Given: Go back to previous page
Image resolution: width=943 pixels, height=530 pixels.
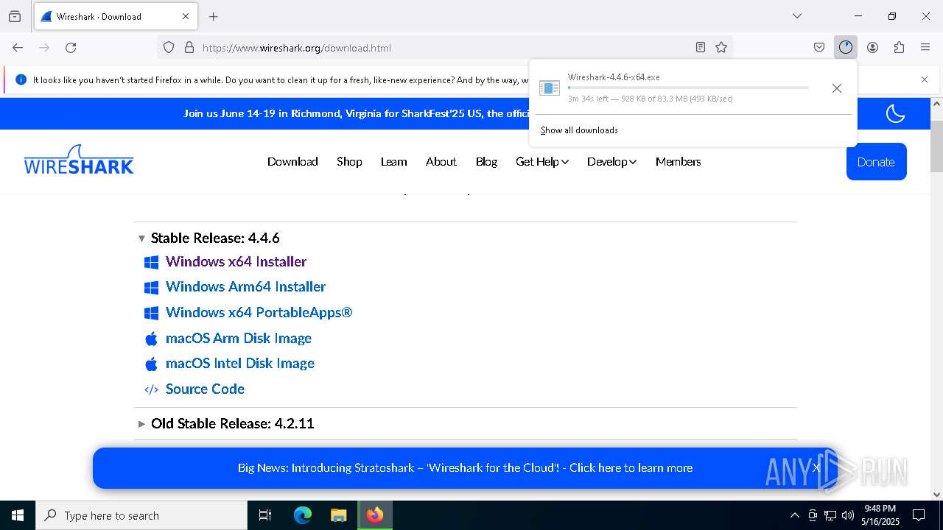Looking at the screenshot, I should [18, 47].
